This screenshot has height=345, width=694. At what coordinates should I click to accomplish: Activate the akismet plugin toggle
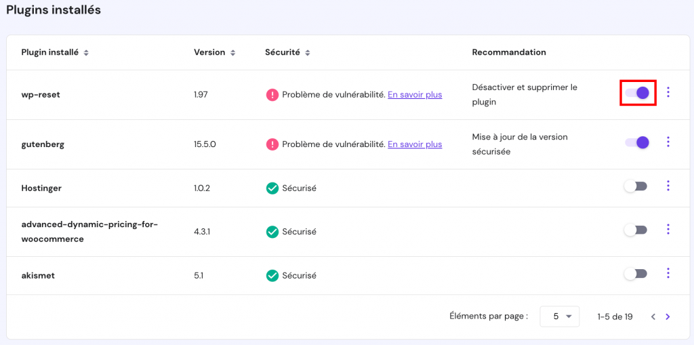[x=636, y=274]
